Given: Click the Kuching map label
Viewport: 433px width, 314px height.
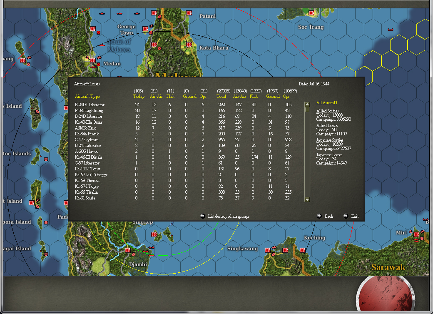Looking at the screenshot, I should pyautogui.click(x=314, y=238).
